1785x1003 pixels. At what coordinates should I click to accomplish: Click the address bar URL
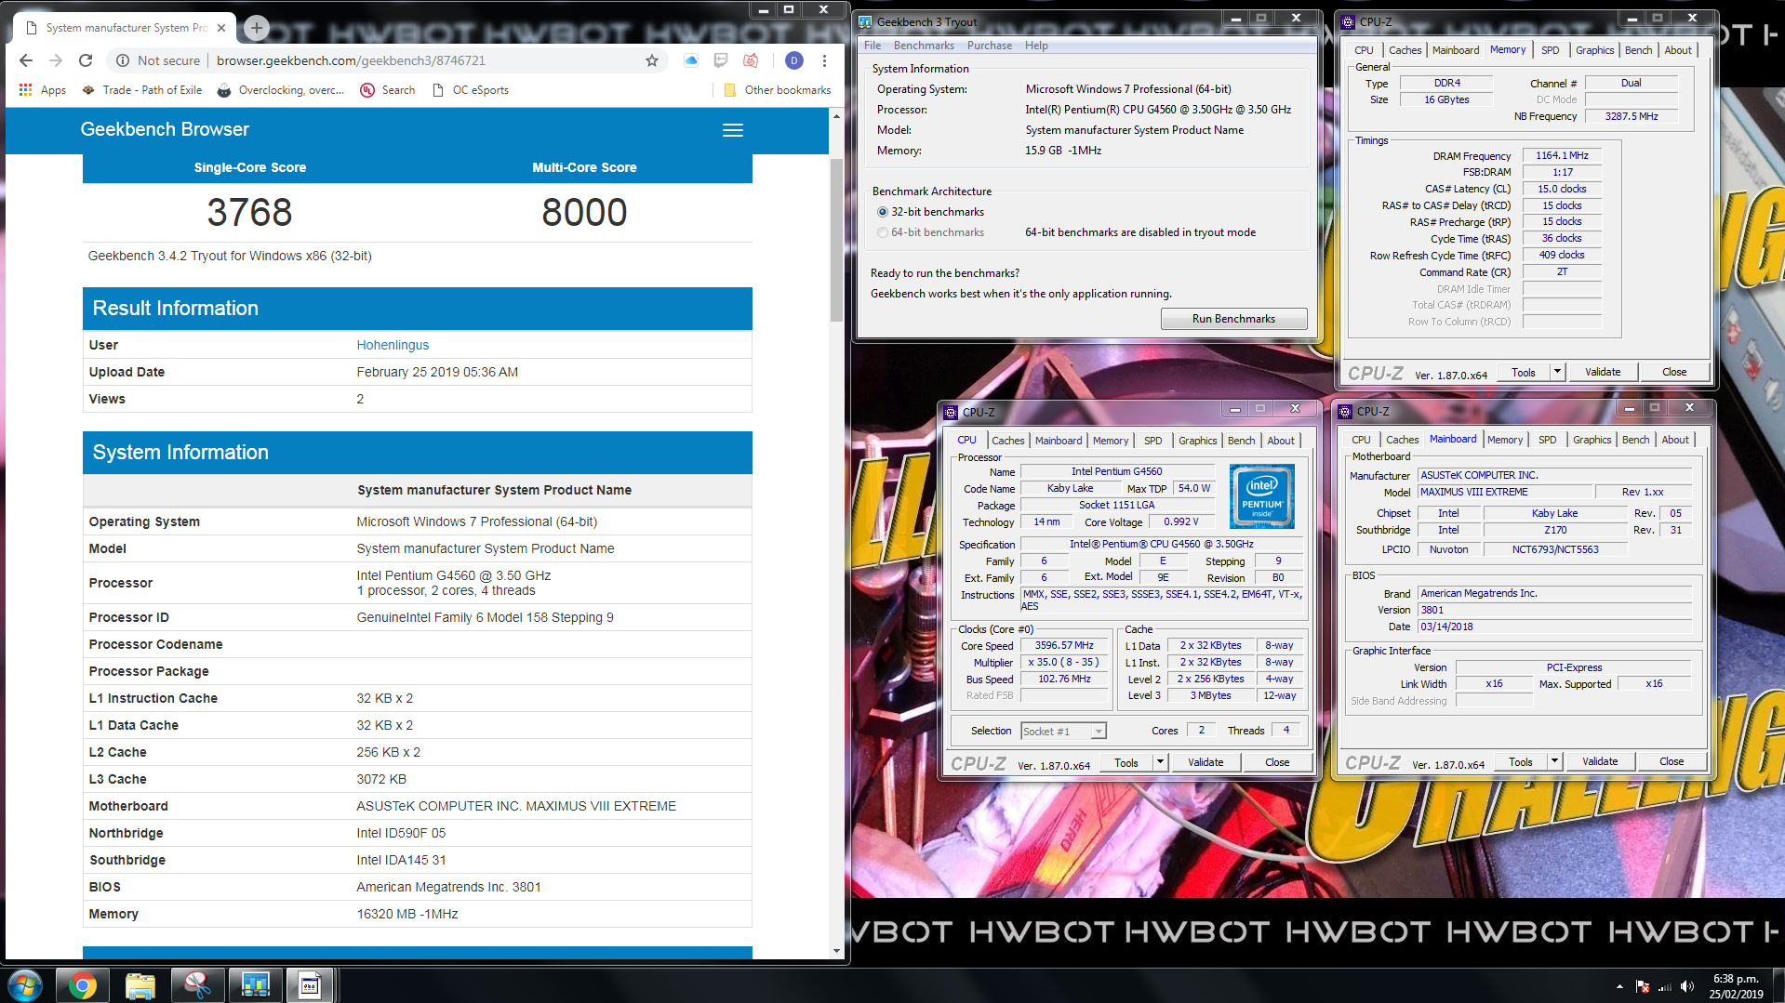pyautogui.click(x=351, y=60)
